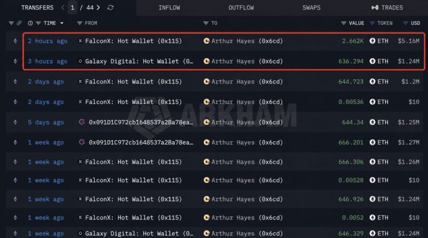Click Arthur Hayes avatar in the 666.306 row
The image size is (428, 238).
pos(207,162)
